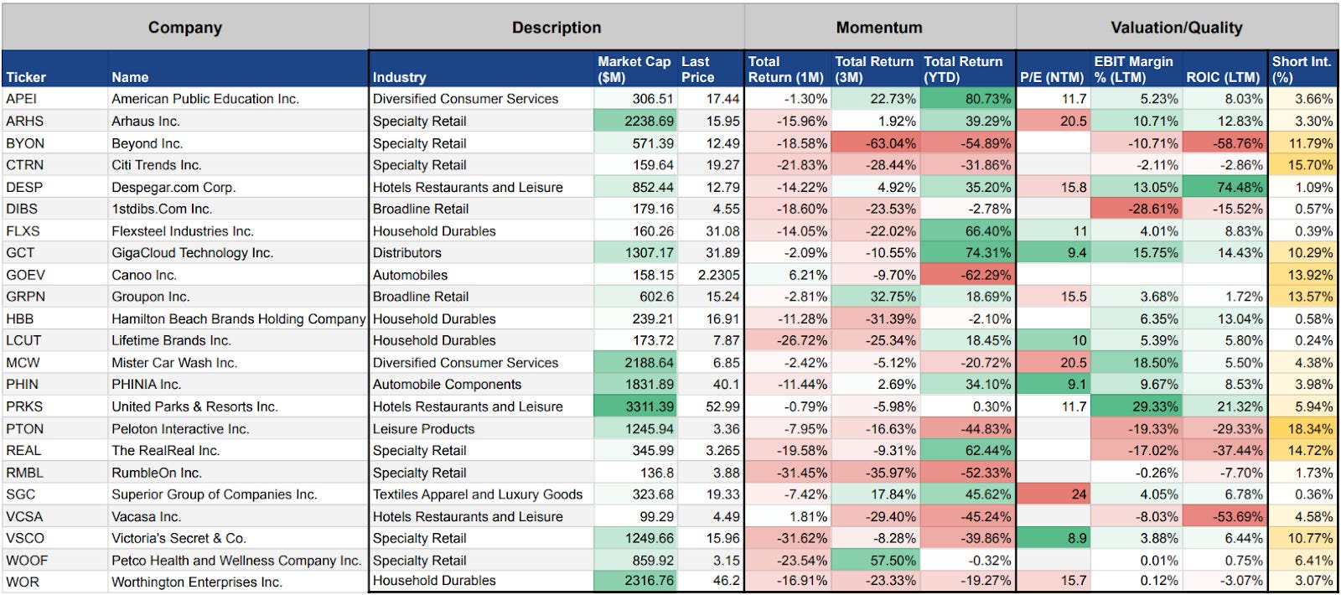Click the Momentum group header
This screenshot has width=1341, height=595.
coord(879,28)
